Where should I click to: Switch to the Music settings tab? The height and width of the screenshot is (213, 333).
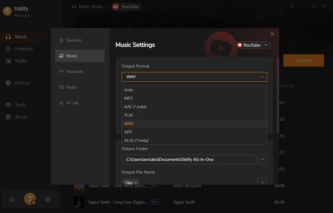click(80, 56)
